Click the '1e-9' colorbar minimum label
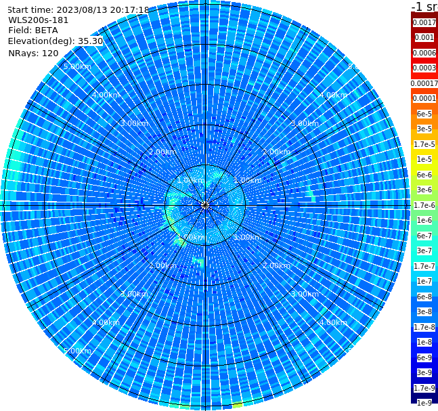Viewport: 438px width, 411px height. (424, 403)
